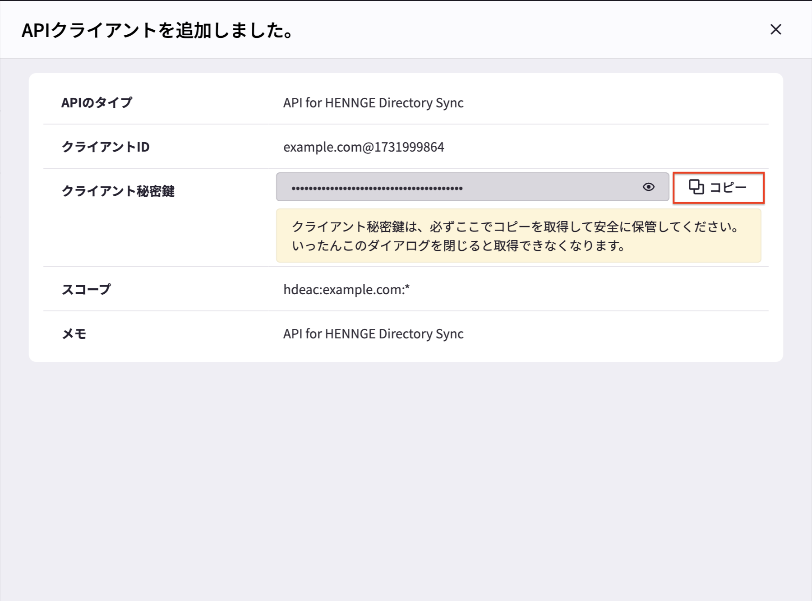This screenshot has height=601, width=812.
Task: Click the APIのタイプ label
Action: pyautogui.click(x=97, y=103)
